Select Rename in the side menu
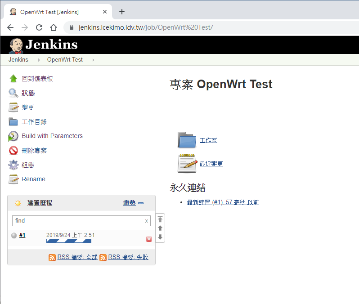This screenshot has width=359, height=304. pyautogui.click(x=33, y=179)
